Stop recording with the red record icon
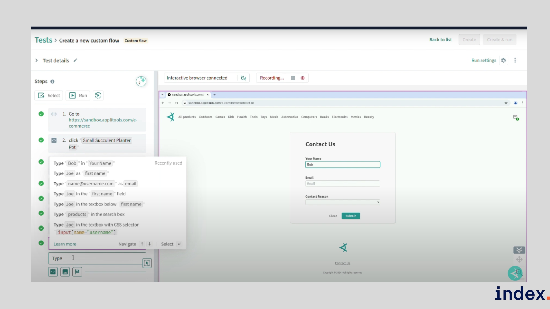Image resolution: width=550 pixels, height=309 pixels. tap(302, 78)
